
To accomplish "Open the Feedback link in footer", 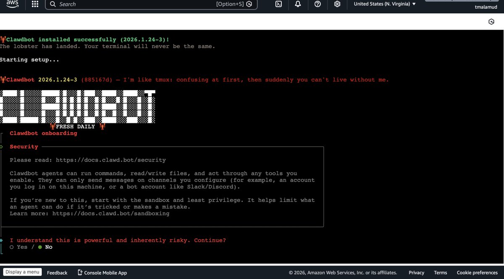I will pyautogui.click(x=57, y=273).
